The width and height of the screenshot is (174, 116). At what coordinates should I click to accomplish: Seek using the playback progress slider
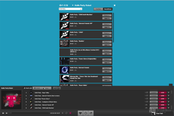30,113
